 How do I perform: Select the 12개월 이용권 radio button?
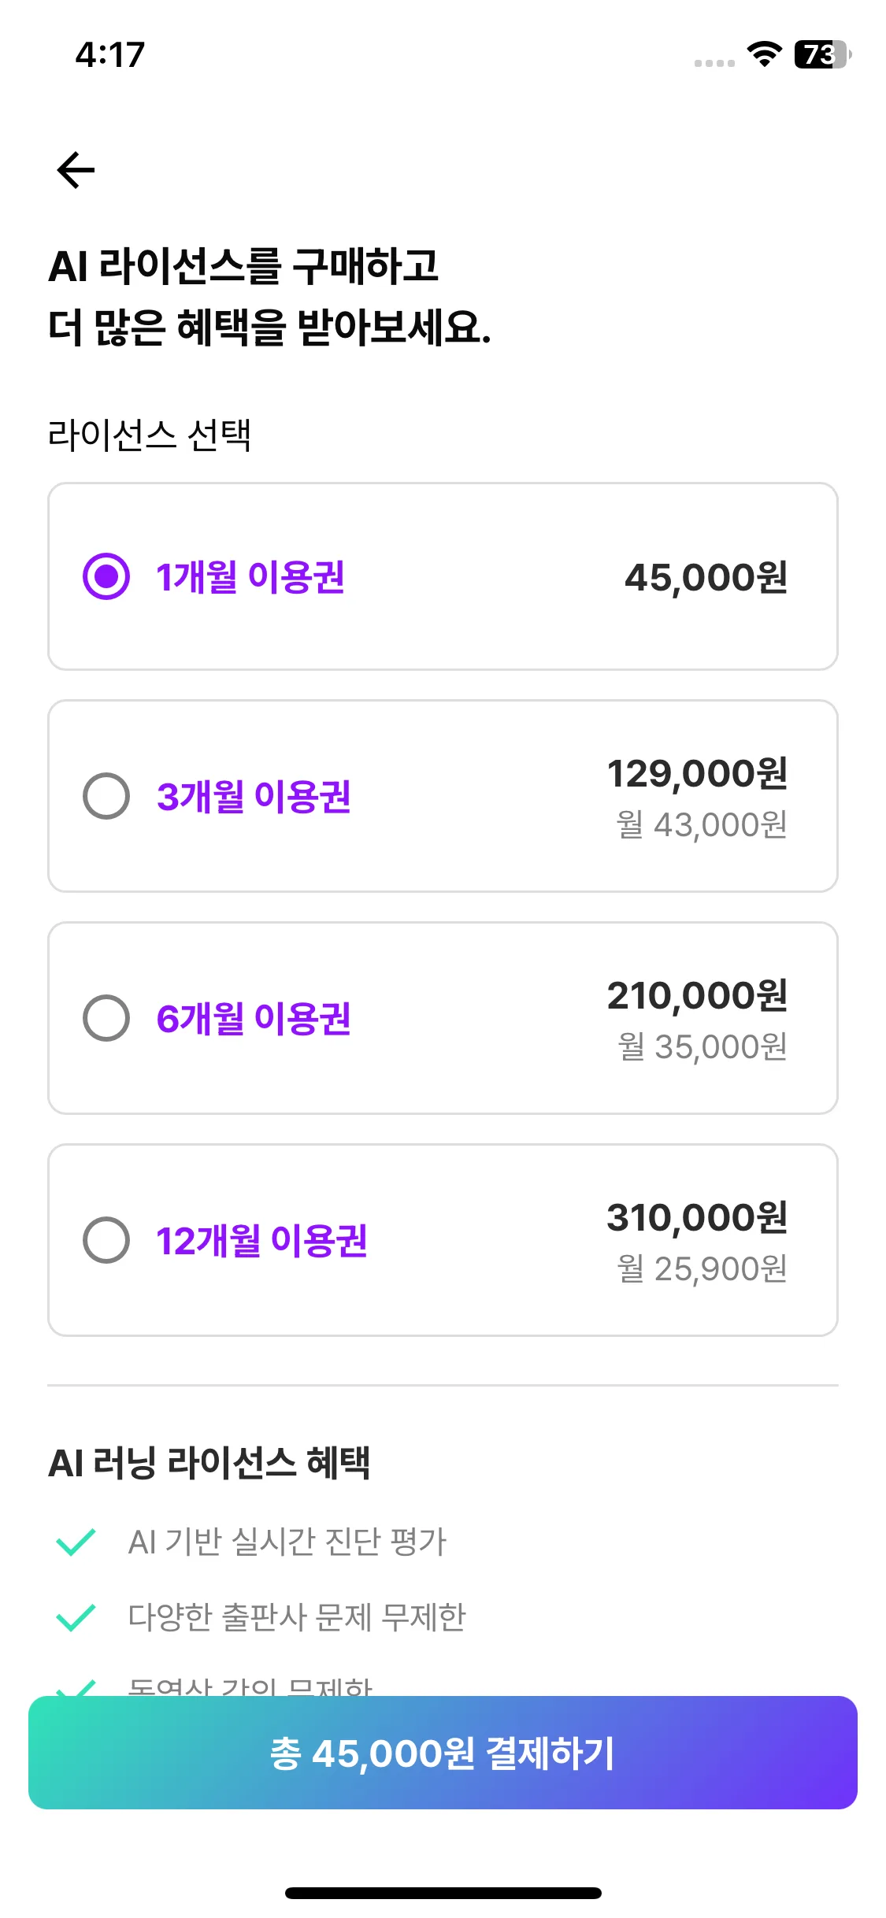106,1240
